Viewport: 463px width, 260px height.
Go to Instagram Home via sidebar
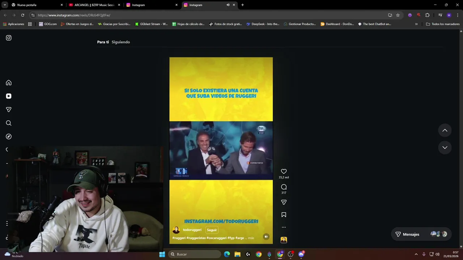pyautogui.click(x=9, y=83)
